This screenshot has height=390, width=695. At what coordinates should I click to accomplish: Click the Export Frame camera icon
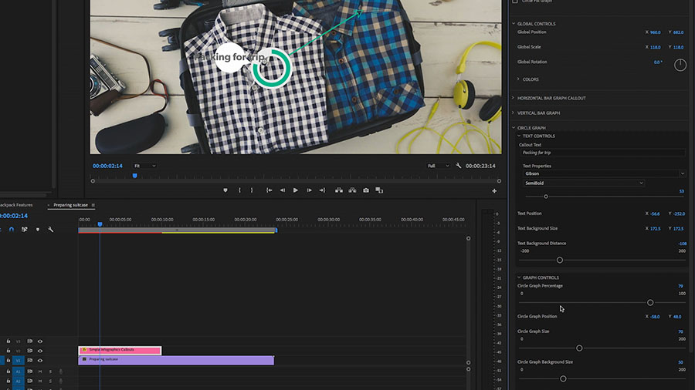365,190
